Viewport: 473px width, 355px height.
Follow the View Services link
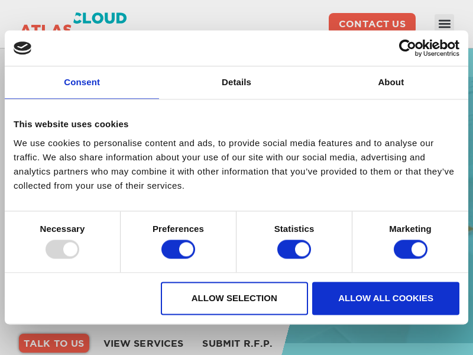coord(144,343)
